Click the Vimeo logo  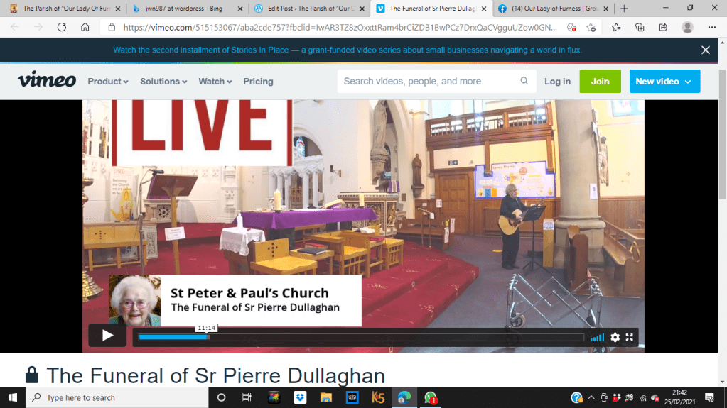click(47, 81)
